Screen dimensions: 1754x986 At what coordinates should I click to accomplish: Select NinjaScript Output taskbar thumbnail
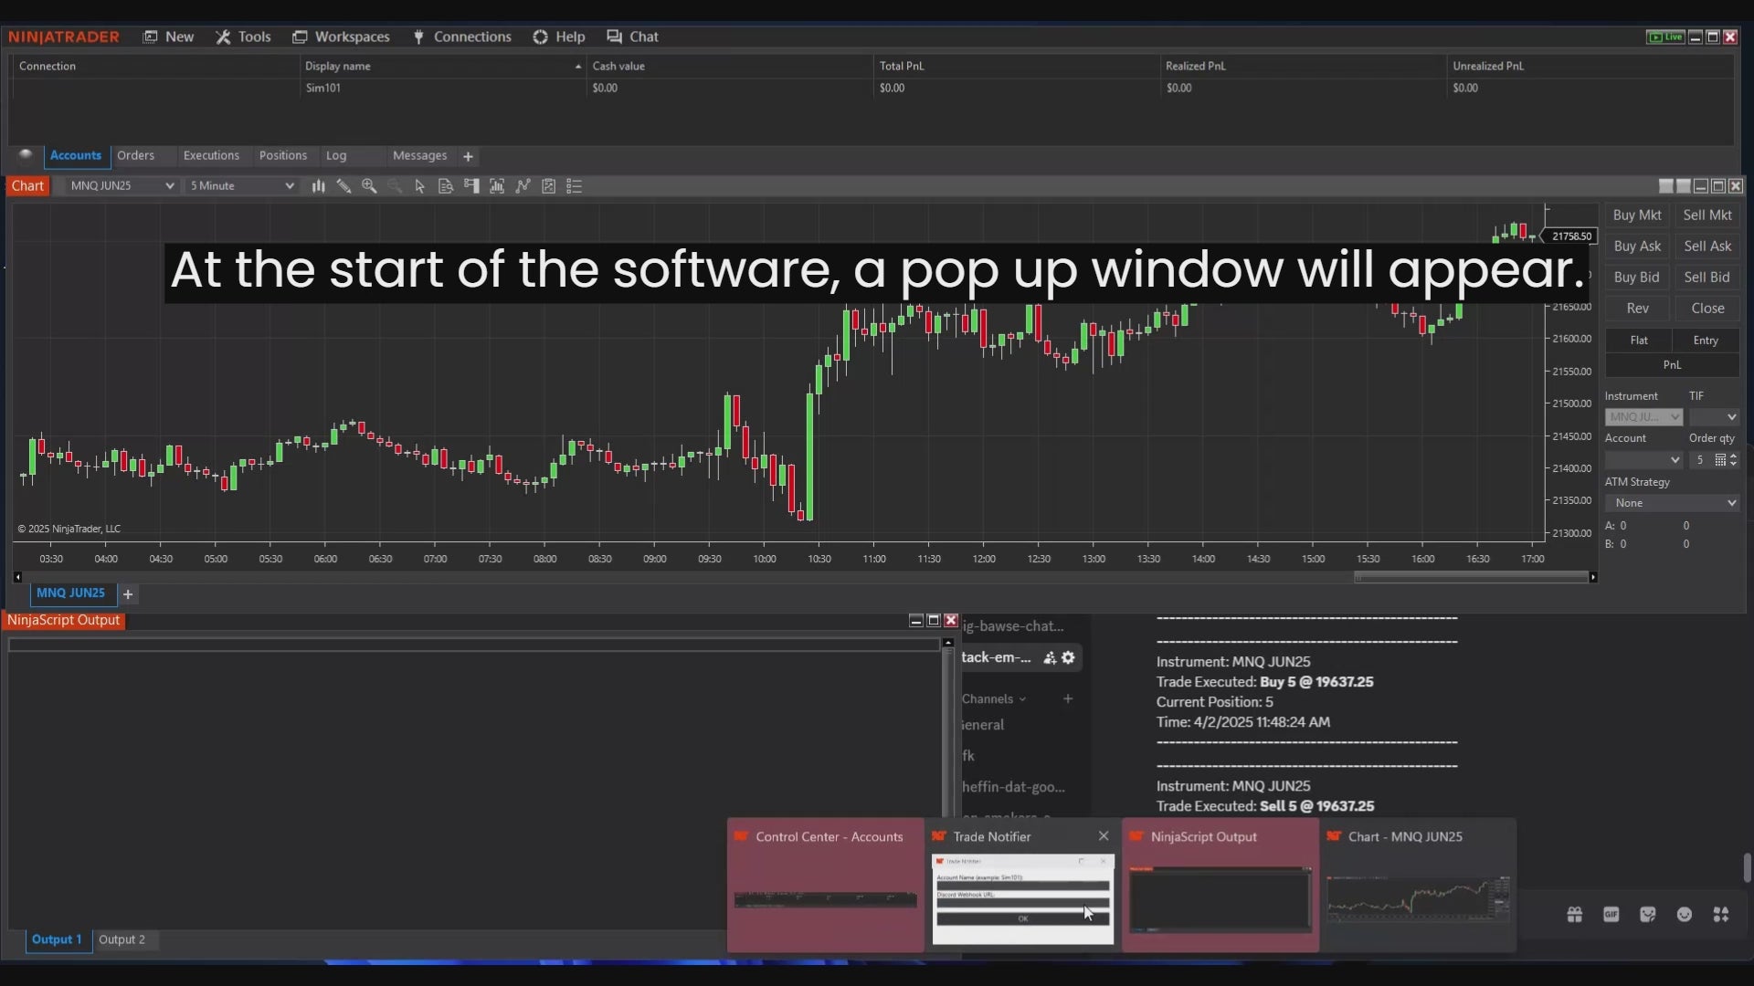tap(1220, 885)
